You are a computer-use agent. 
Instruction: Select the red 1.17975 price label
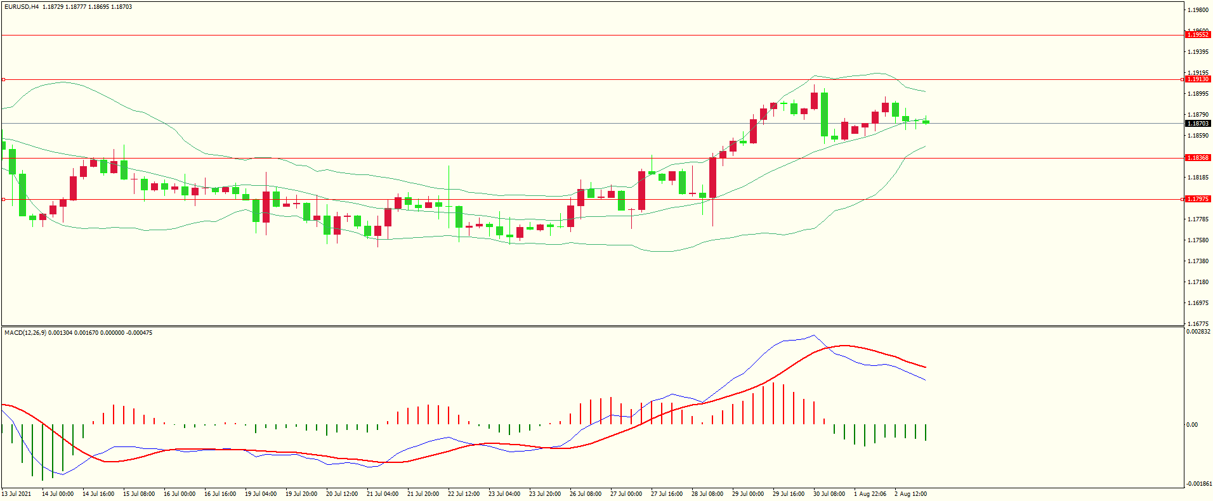tap(1198, 199)
